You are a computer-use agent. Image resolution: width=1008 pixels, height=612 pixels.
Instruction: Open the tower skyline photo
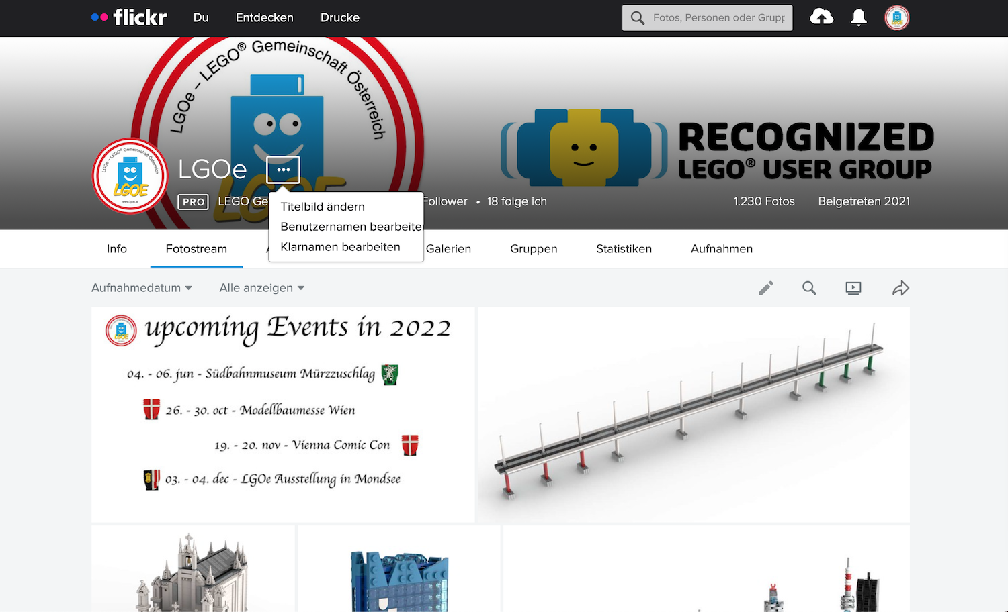(706, 568)
